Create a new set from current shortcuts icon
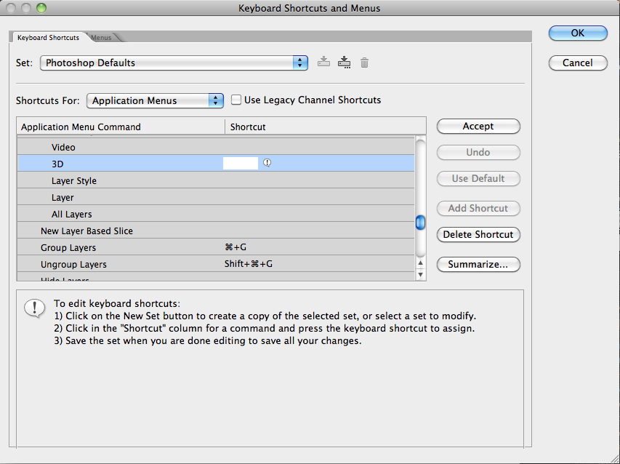The height and width of the screenshot is (464, 620). pos(345,63)
